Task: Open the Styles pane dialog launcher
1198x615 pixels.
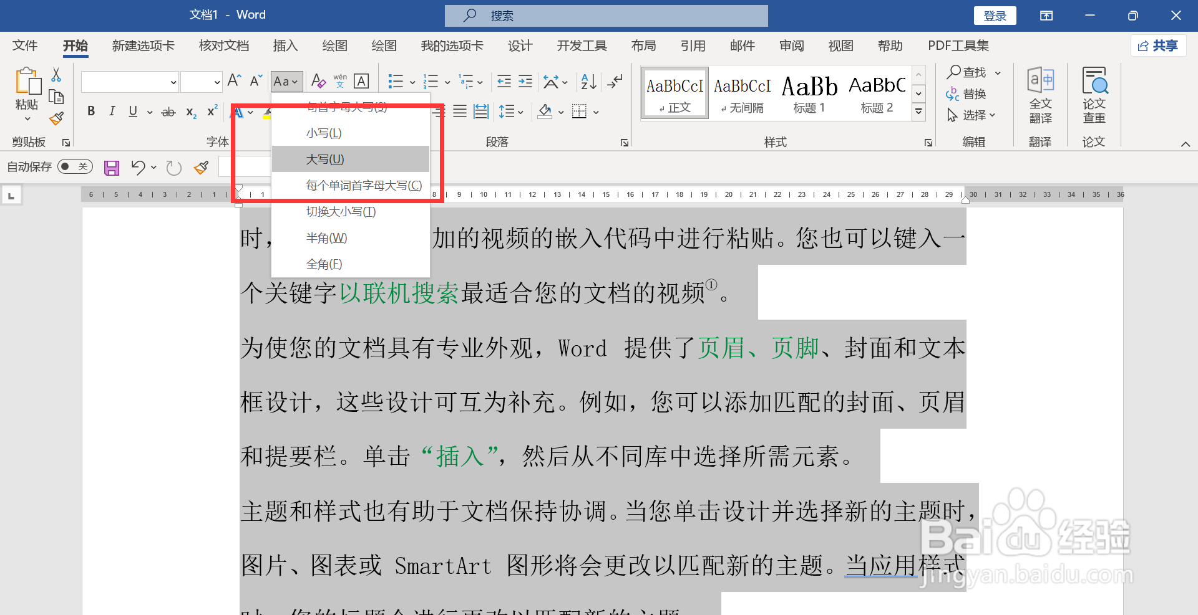Action: pos(928,143)
